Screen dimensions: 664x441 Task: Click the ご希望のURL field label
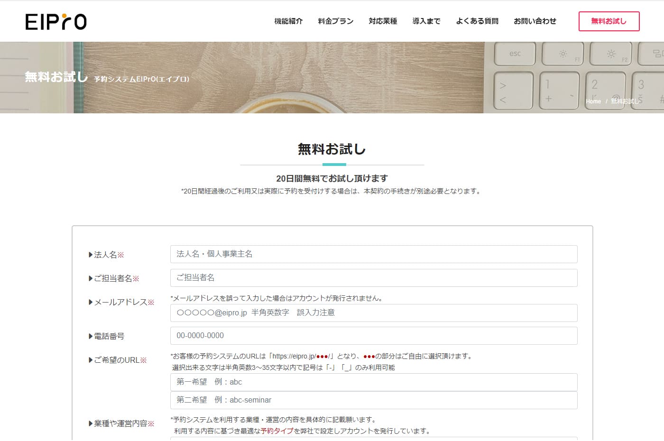[117, 360]
